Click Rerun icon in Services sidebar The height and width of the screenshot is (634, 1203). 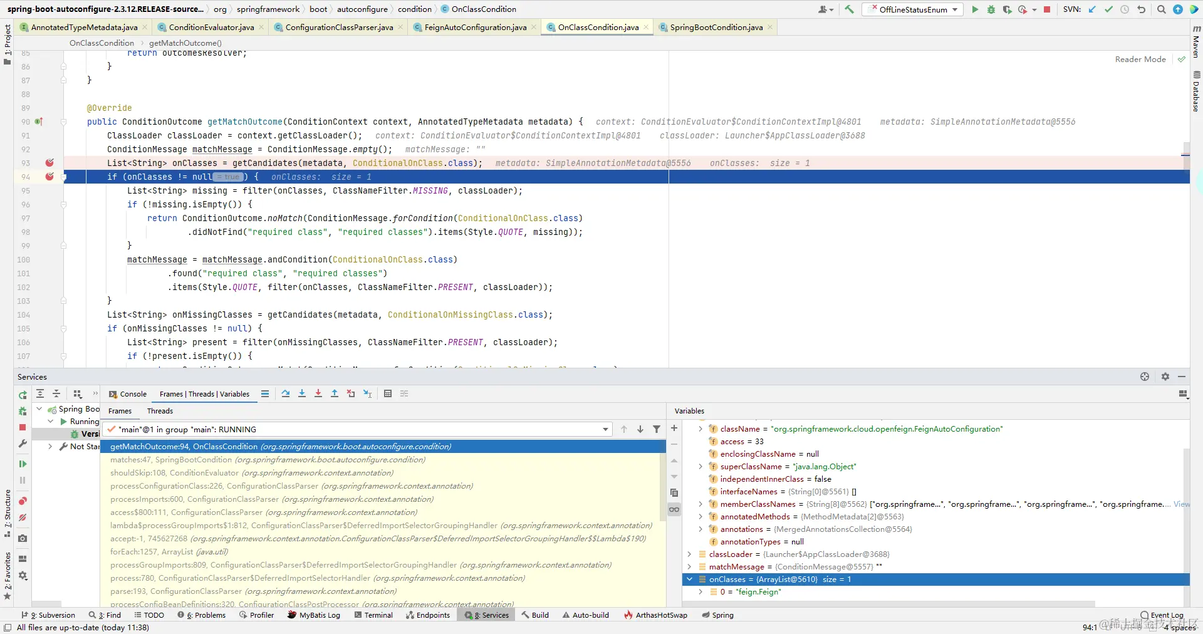(x=23, y=395)
